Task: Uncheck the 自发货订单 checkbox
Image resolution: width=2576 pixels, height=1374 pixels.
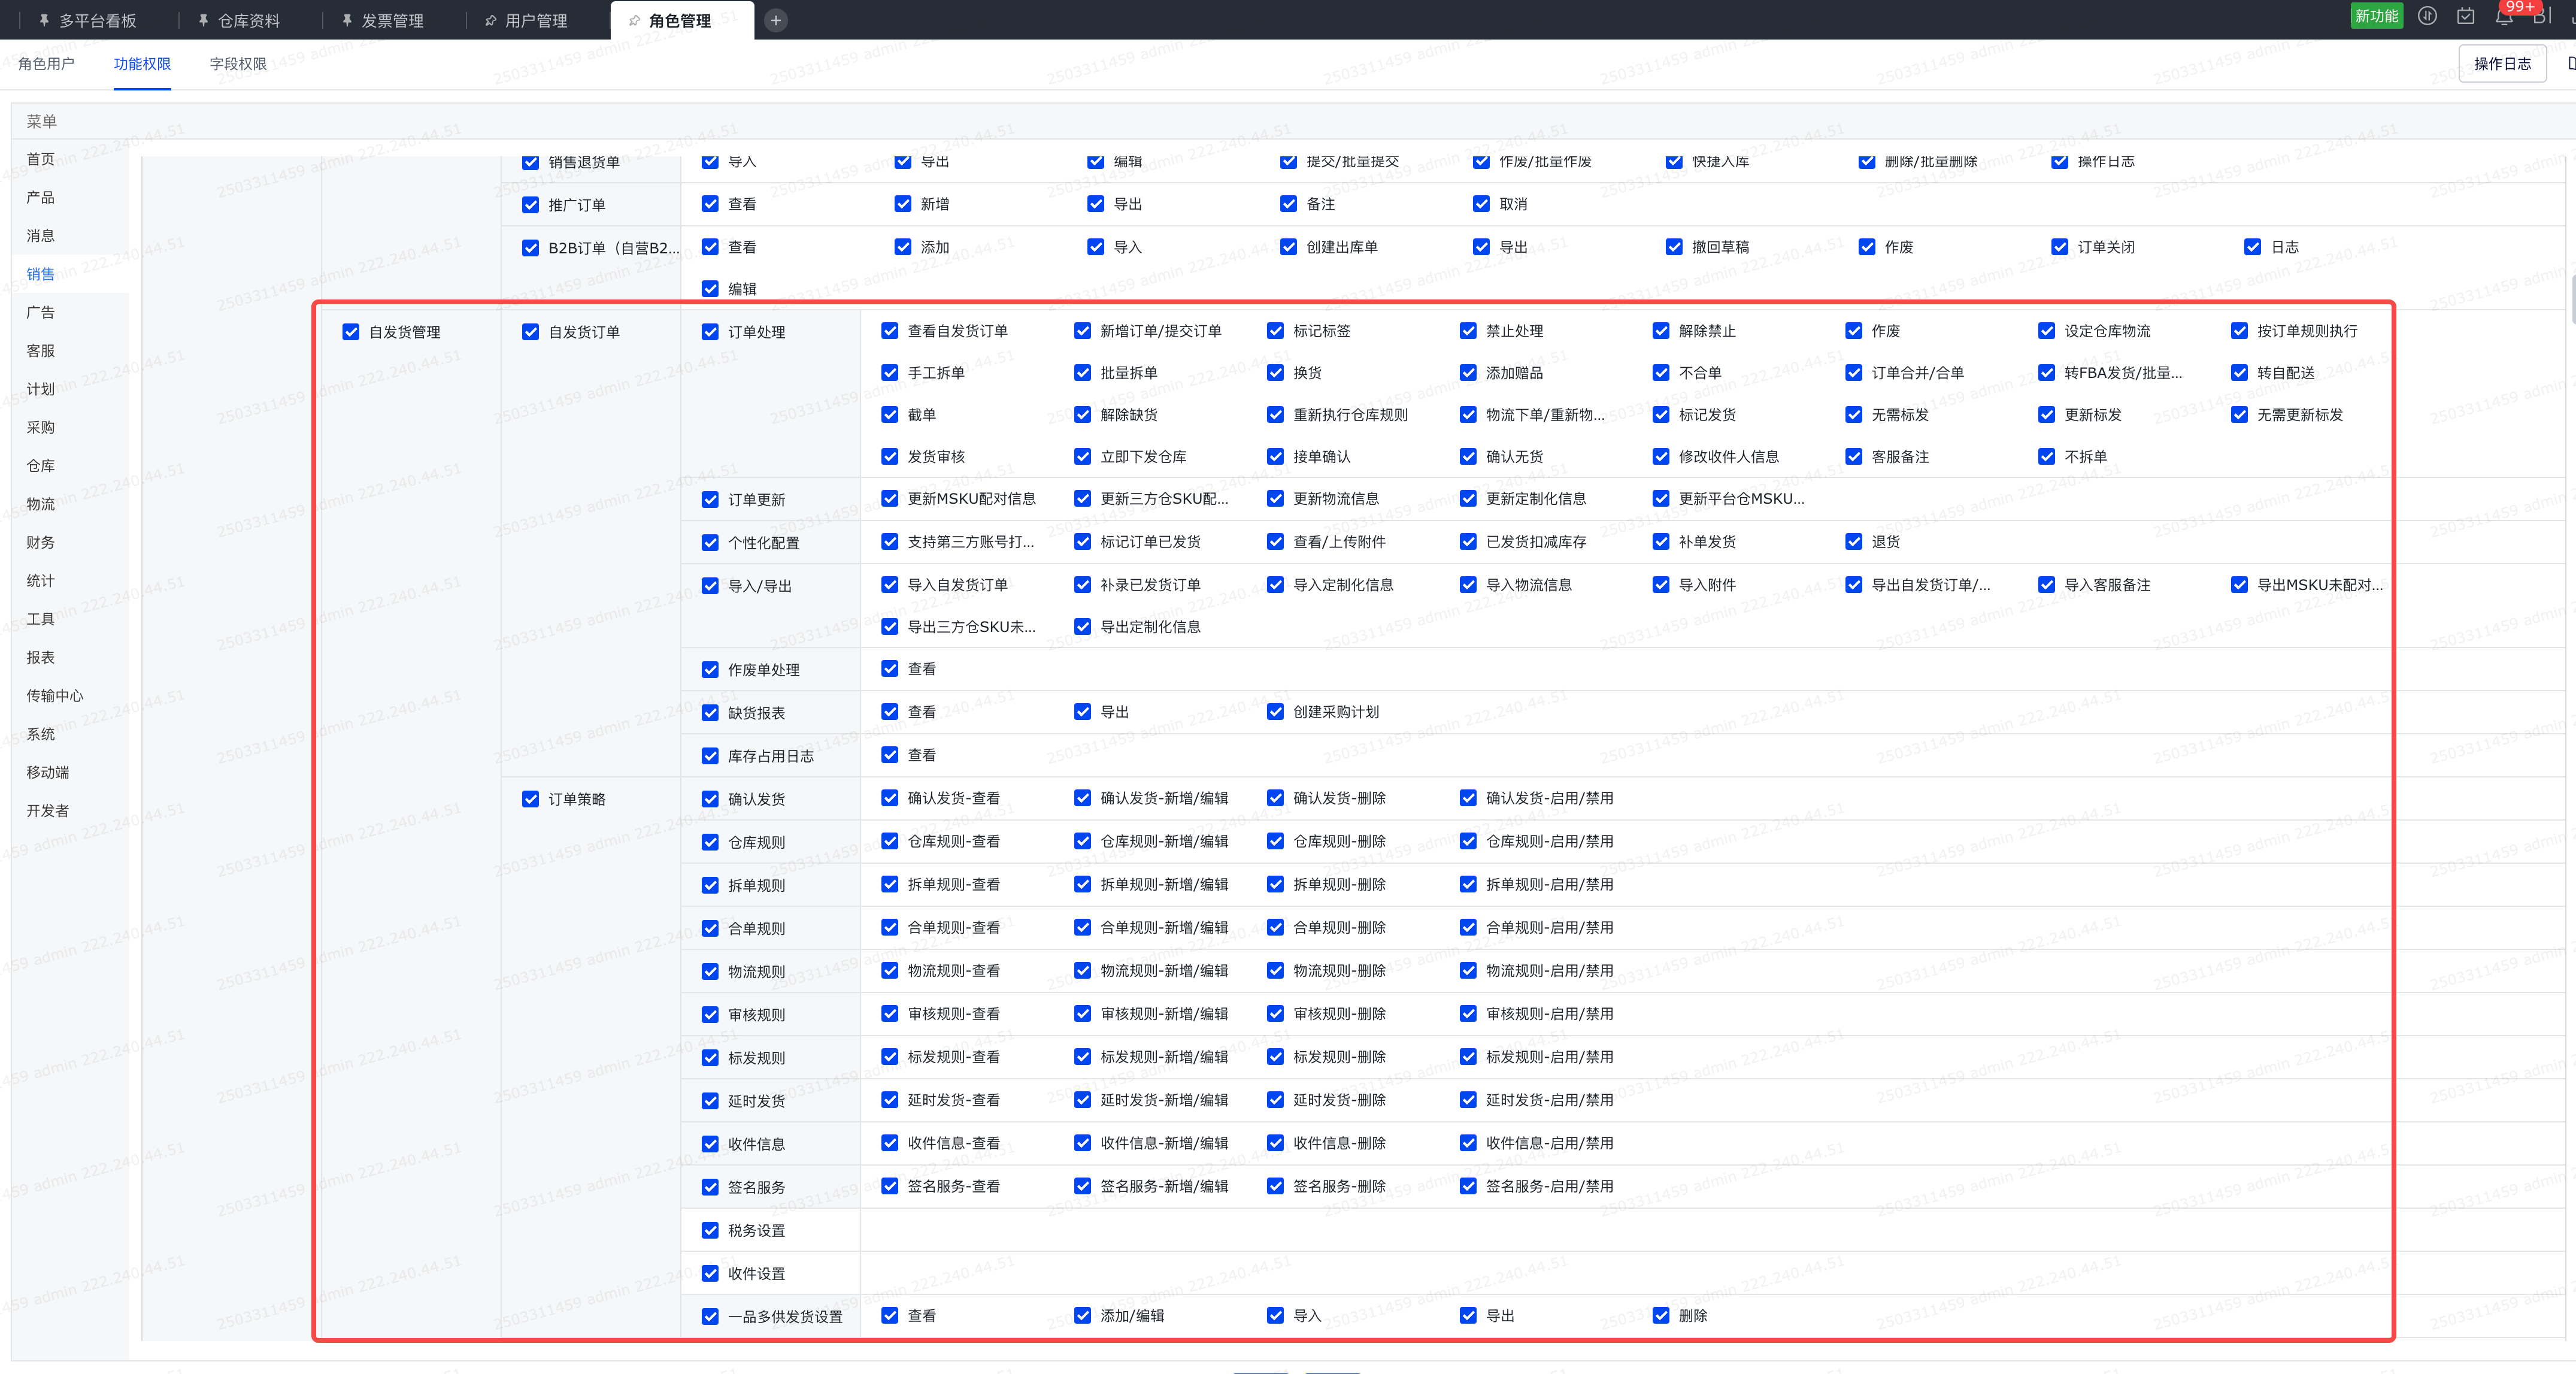Action: click(x=531, y=332)
